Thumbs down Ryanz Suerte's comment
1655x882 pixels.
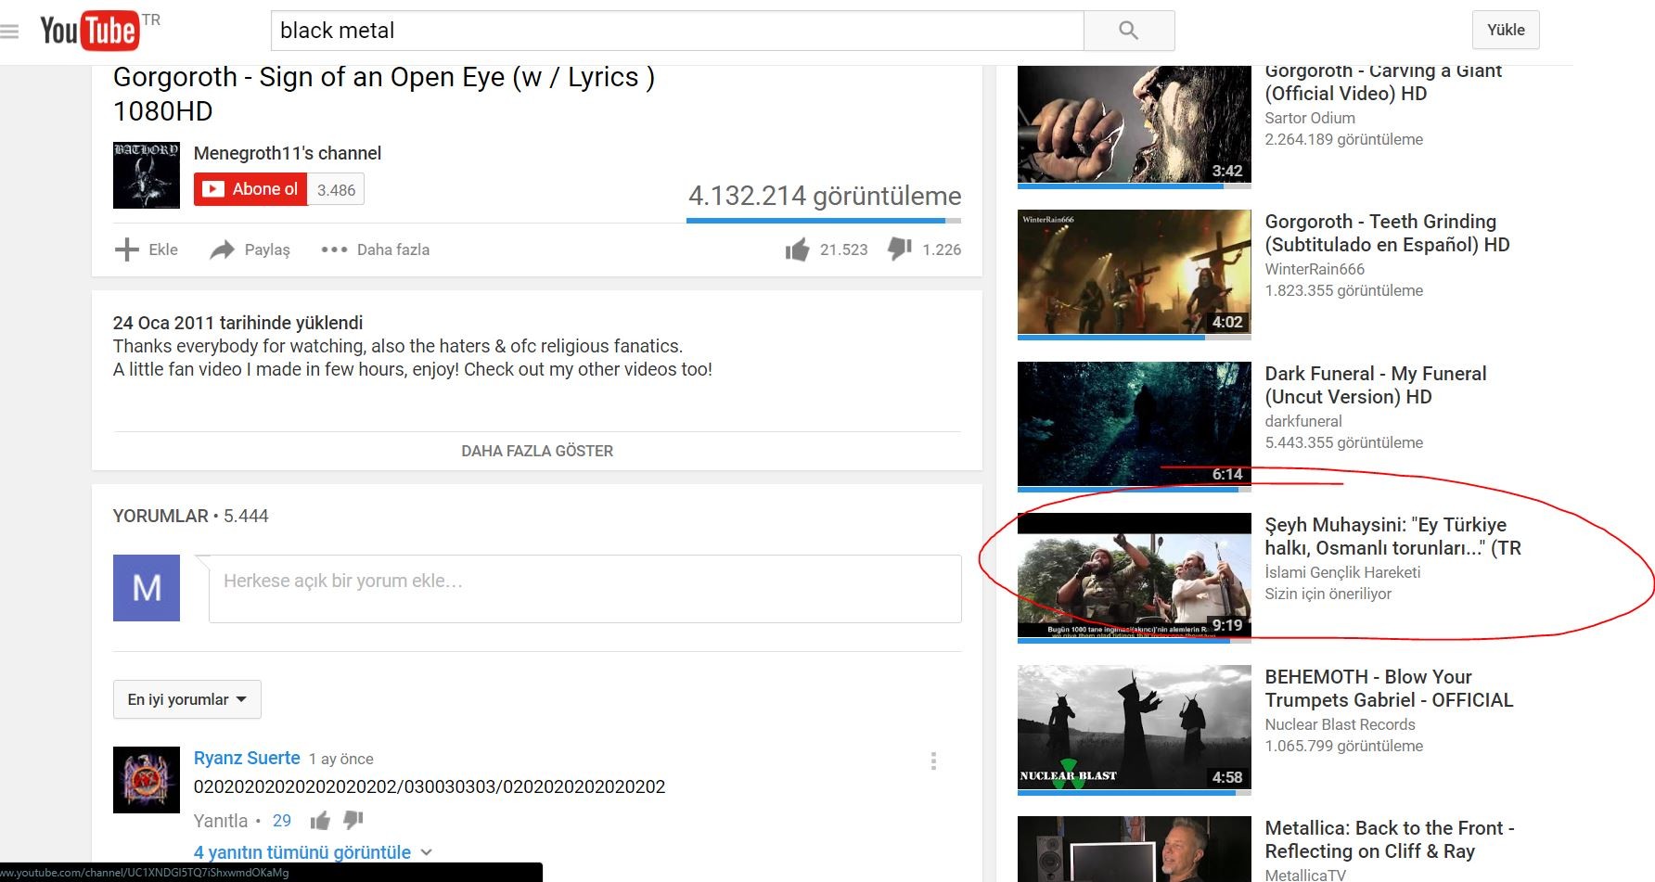[x=353, y=820]
